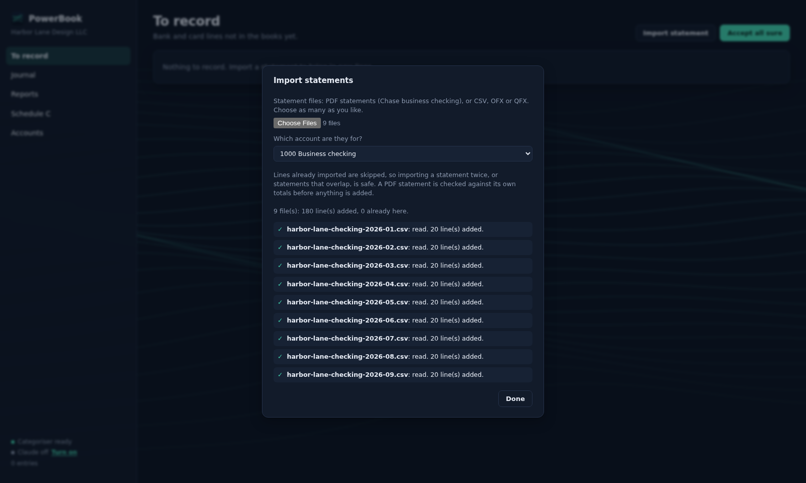Screen dimensions: 806x483
Task: Click the 'Which account are they for?' label
Action: (x=318, y=139)
